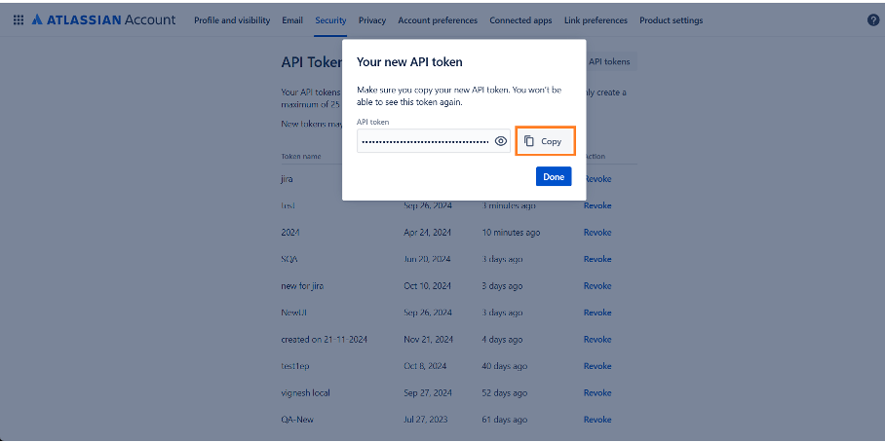This screenshot has height=442, width=885.
Task: Open the Account preferences tab
Action: click(x=438, y=20)
